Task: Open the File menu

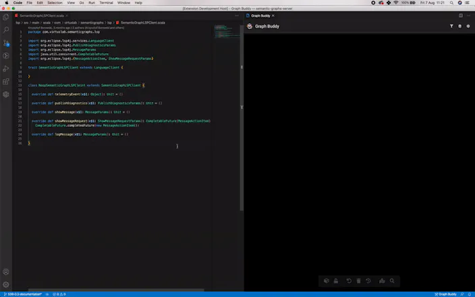Action: (30, 3)
